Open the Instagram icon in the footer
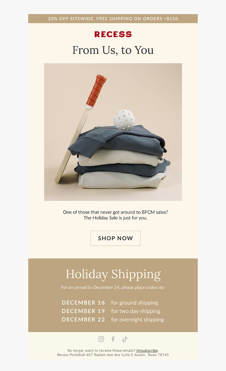This screenshot has width=226, height=371. point(101,339)
